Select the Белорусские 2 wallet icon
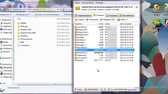This screenshot has height=94, width=168. click(76, 32)
